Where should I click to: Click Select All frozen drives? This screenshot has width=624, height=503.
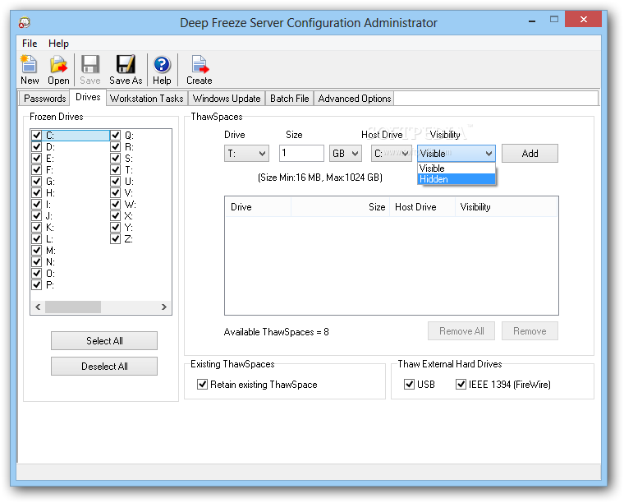104,341
